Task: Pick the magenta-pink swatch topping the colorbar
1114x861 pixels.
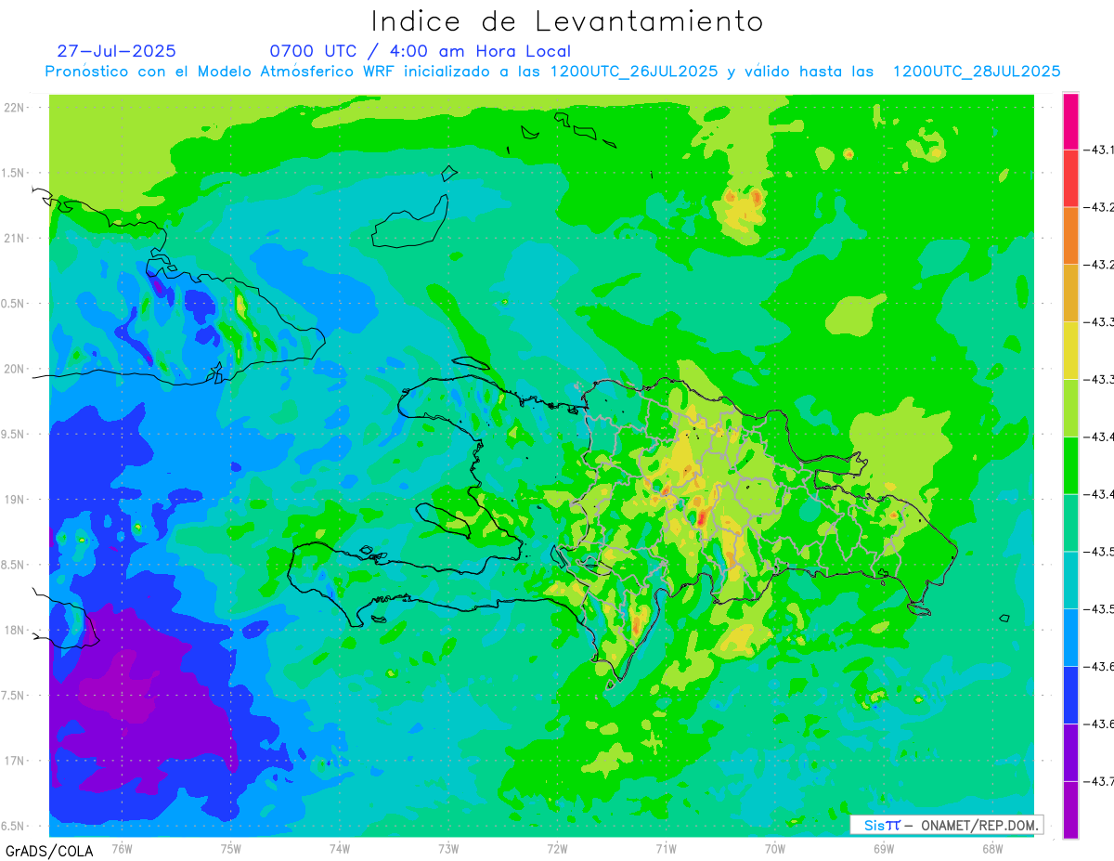Action: click(1070, 121)
